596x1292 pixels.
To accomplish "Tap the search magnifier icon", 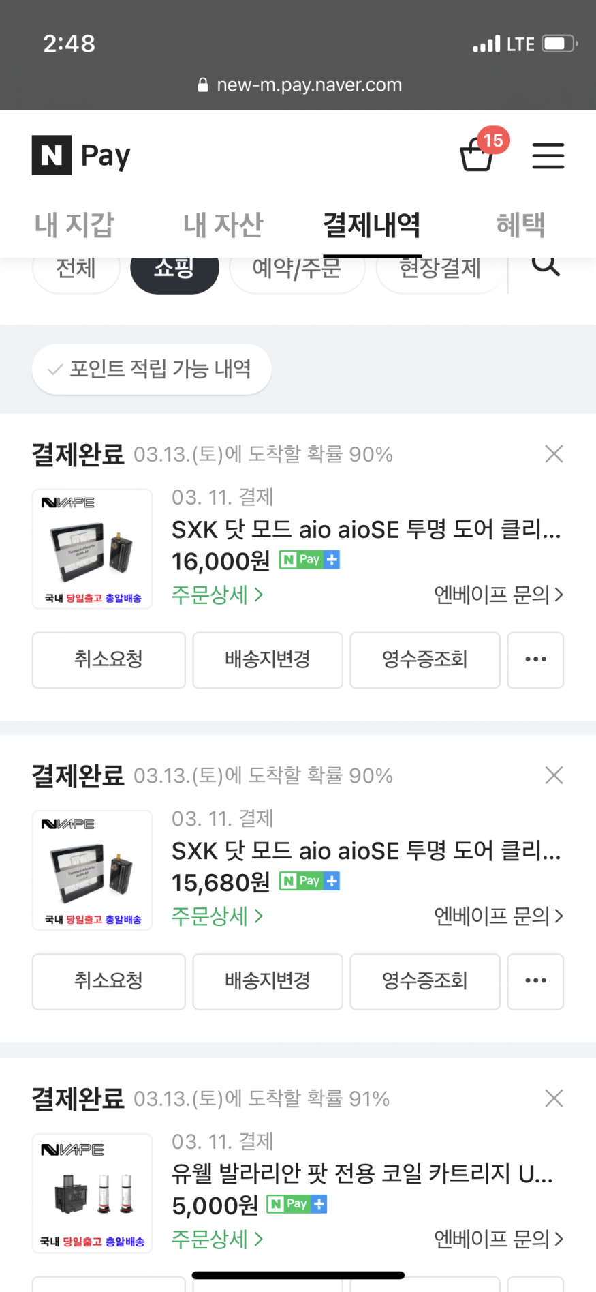I will (545, 266).
